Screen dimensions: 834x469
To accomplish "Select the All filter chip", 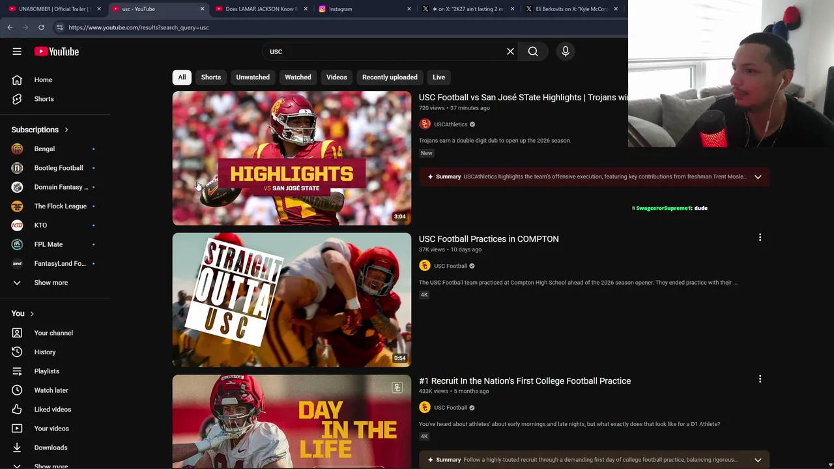I will click(x=182, y=78).
